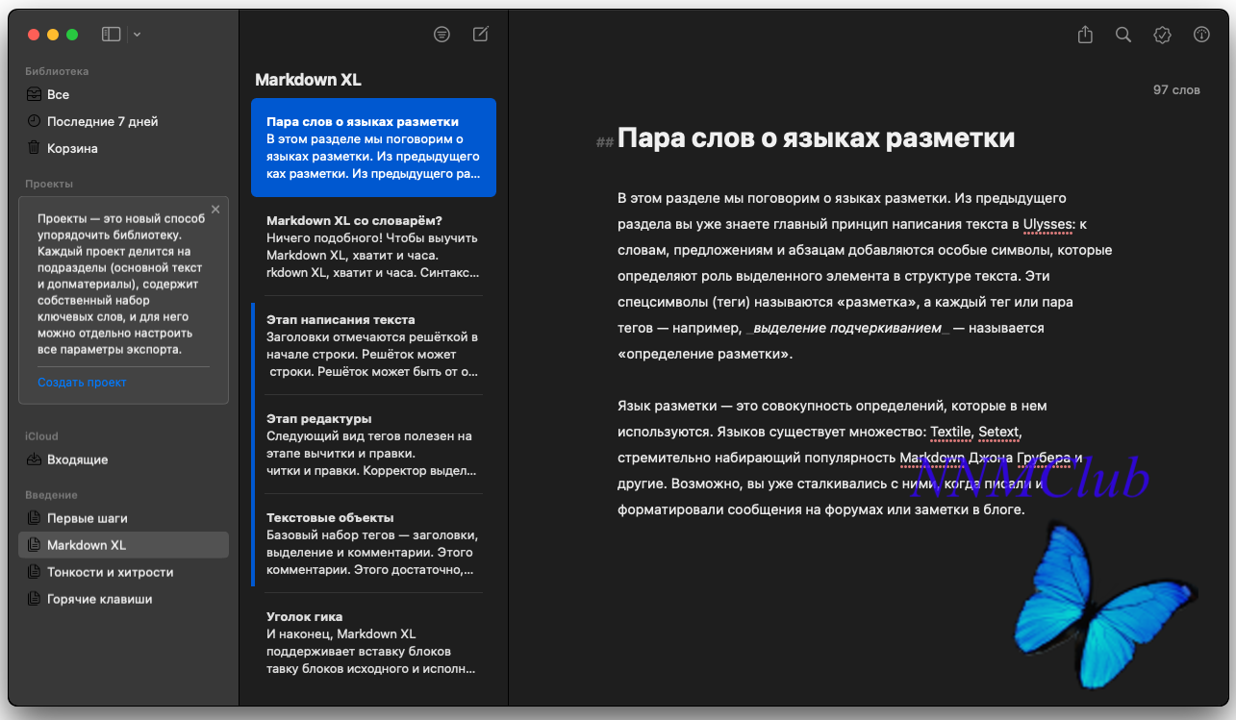Click the Библиотека section header
The height and width of the screenshot is (720, 1236).
click(57, 71)
